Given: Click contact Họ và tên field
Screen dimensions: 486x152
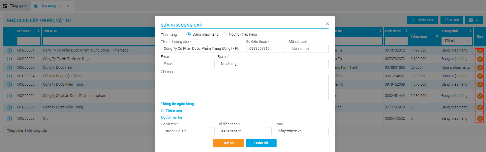Looking at the screenshot, I should point(188,131).
